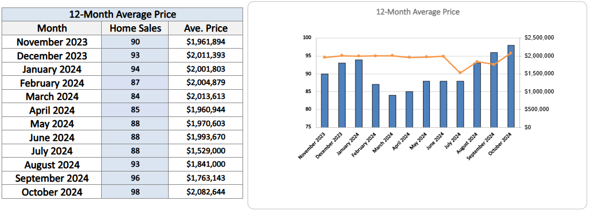Click the 'June 2024' chart axis label
The width and height of the screenshot is (590, 211).
[435, 142]
